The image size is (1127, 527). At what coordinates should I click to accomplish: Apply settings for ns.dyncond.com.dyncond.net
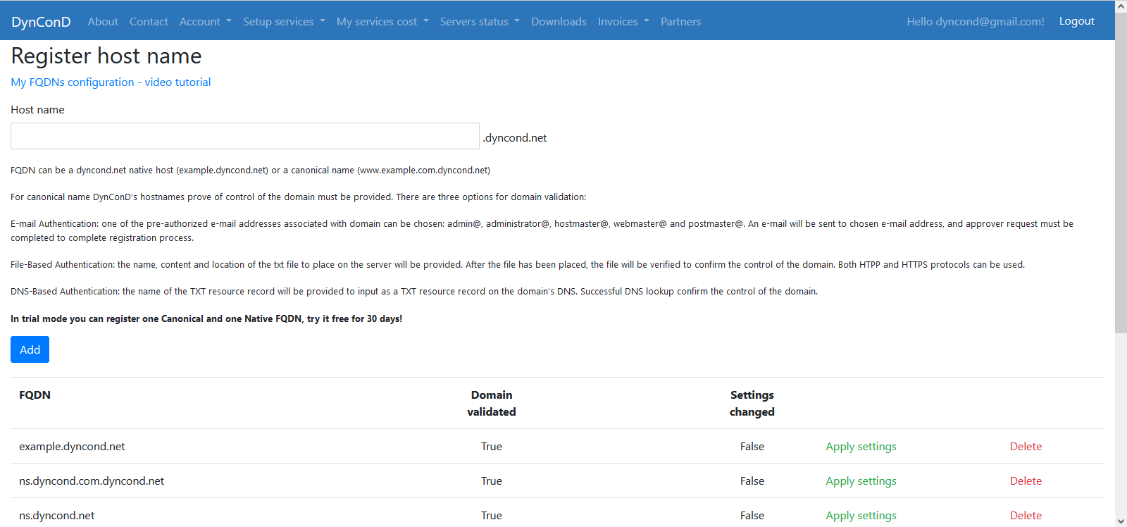(861, 481)
